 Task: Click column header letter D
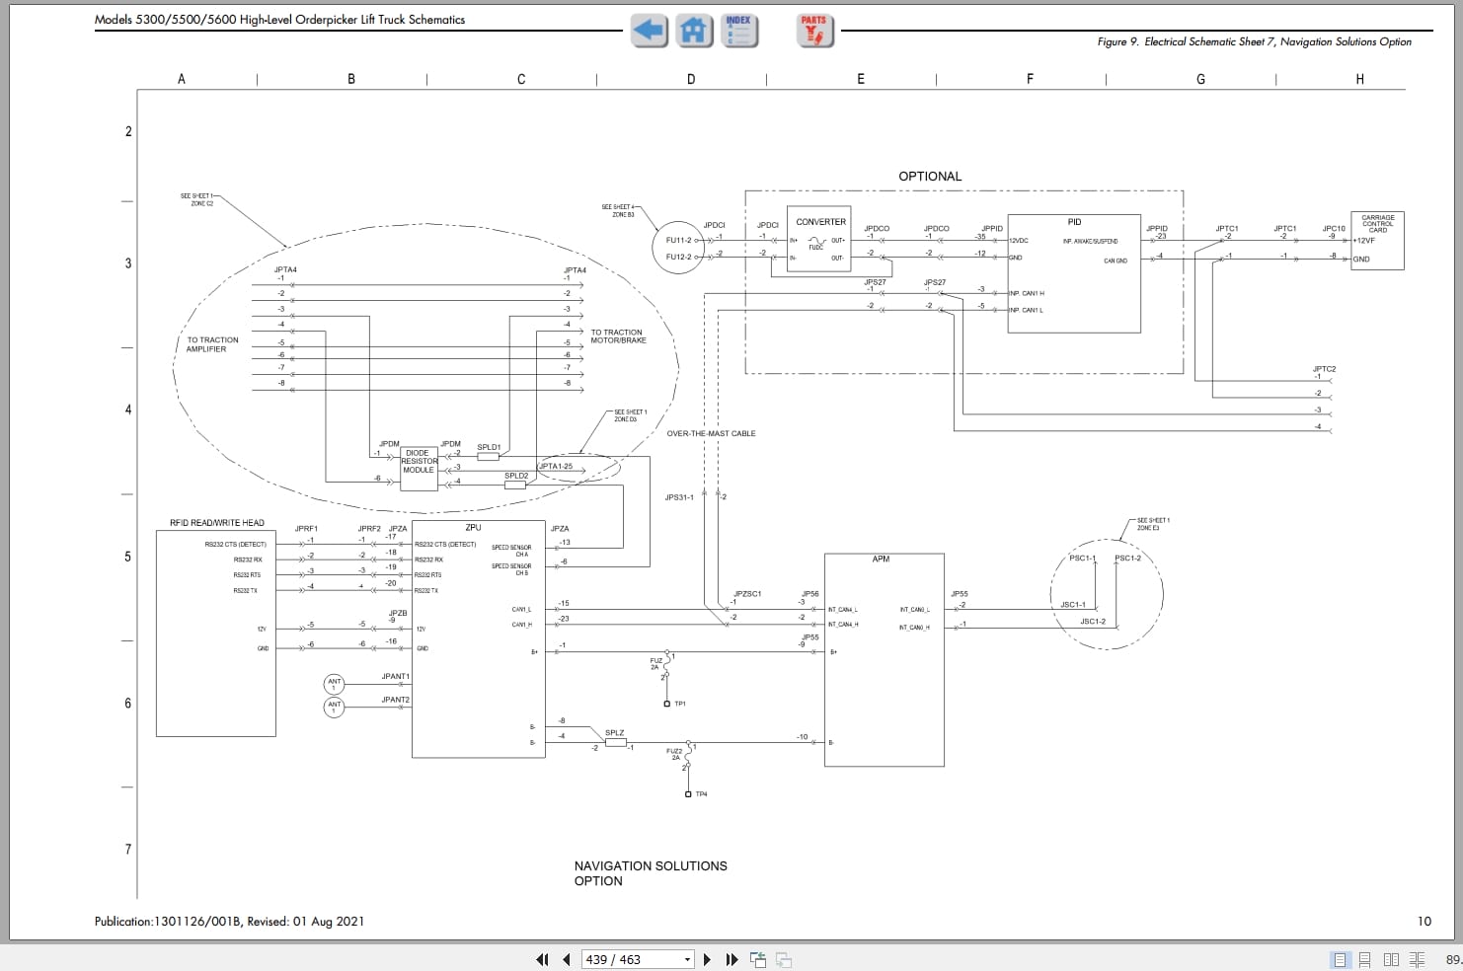click(691, 79)
